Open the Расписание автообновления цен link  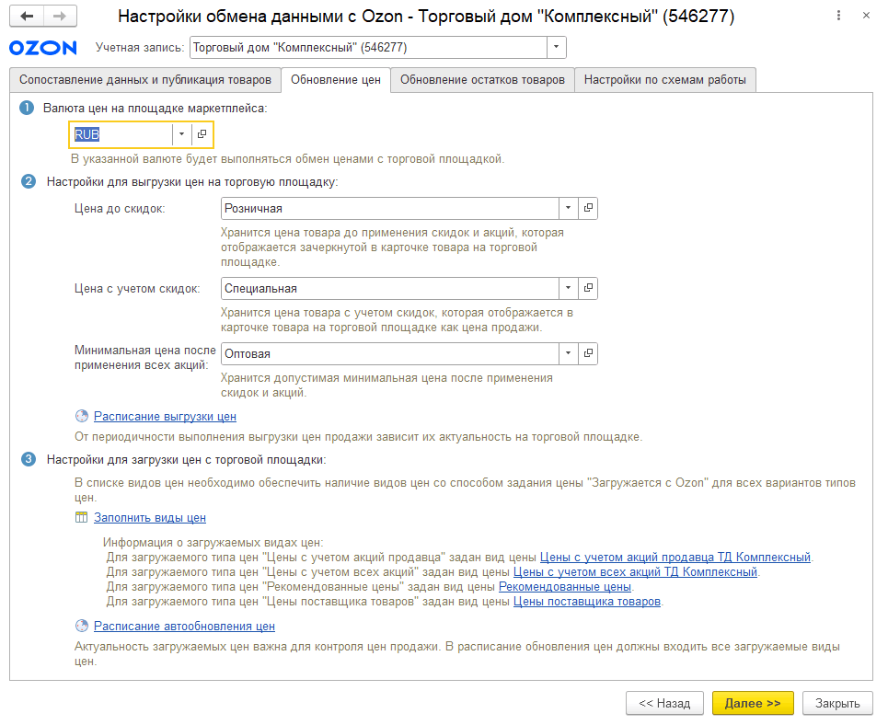(184, 626)
